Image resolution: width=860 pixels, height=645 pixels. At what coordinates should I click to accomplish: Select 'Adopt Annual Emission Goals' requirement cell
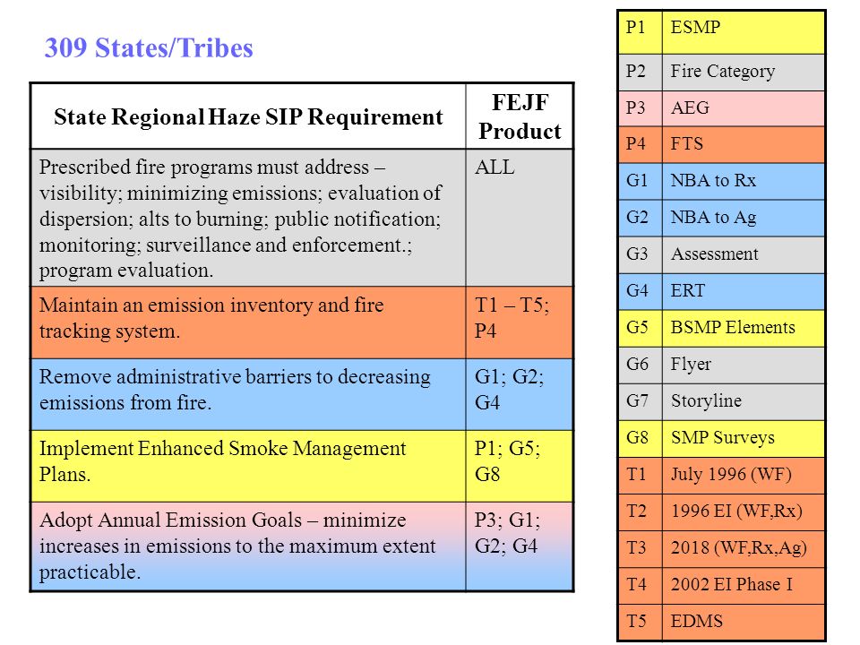248,546
